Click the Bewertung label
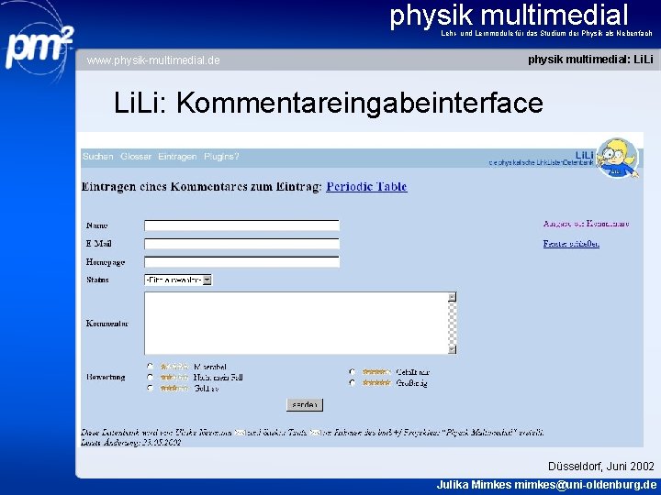Image resolution: width=661 pixels, height=495 pixels. click(x=106, y=377)
